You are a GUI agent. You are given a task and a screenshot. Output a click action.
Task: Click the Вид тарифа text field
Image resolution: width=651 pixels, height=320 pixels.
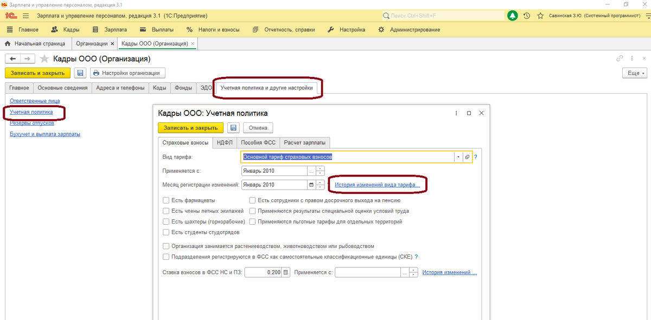click(x=348, y=157)
